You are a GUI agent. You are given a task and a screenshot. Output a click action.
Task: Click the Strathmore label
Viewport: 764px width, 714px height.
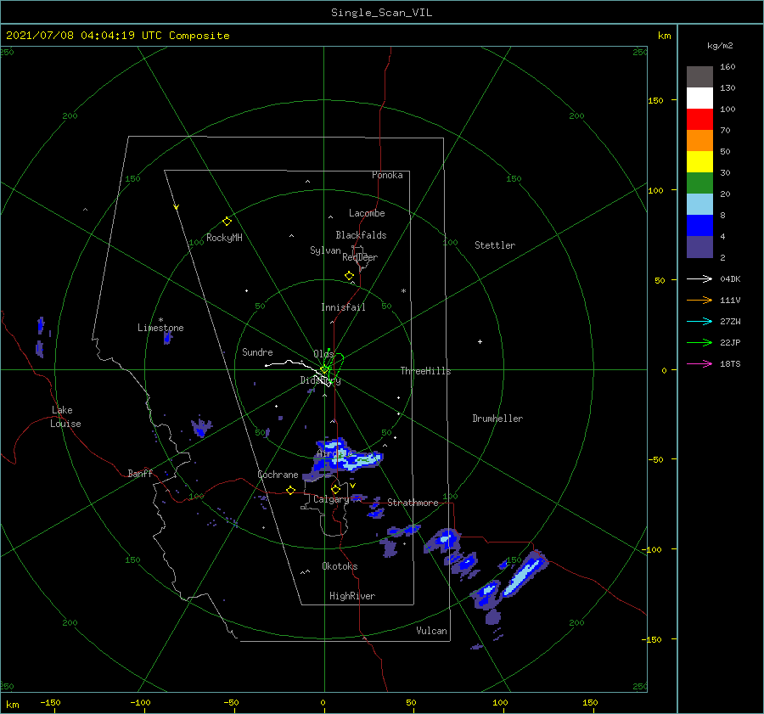(x=413, y=502)
